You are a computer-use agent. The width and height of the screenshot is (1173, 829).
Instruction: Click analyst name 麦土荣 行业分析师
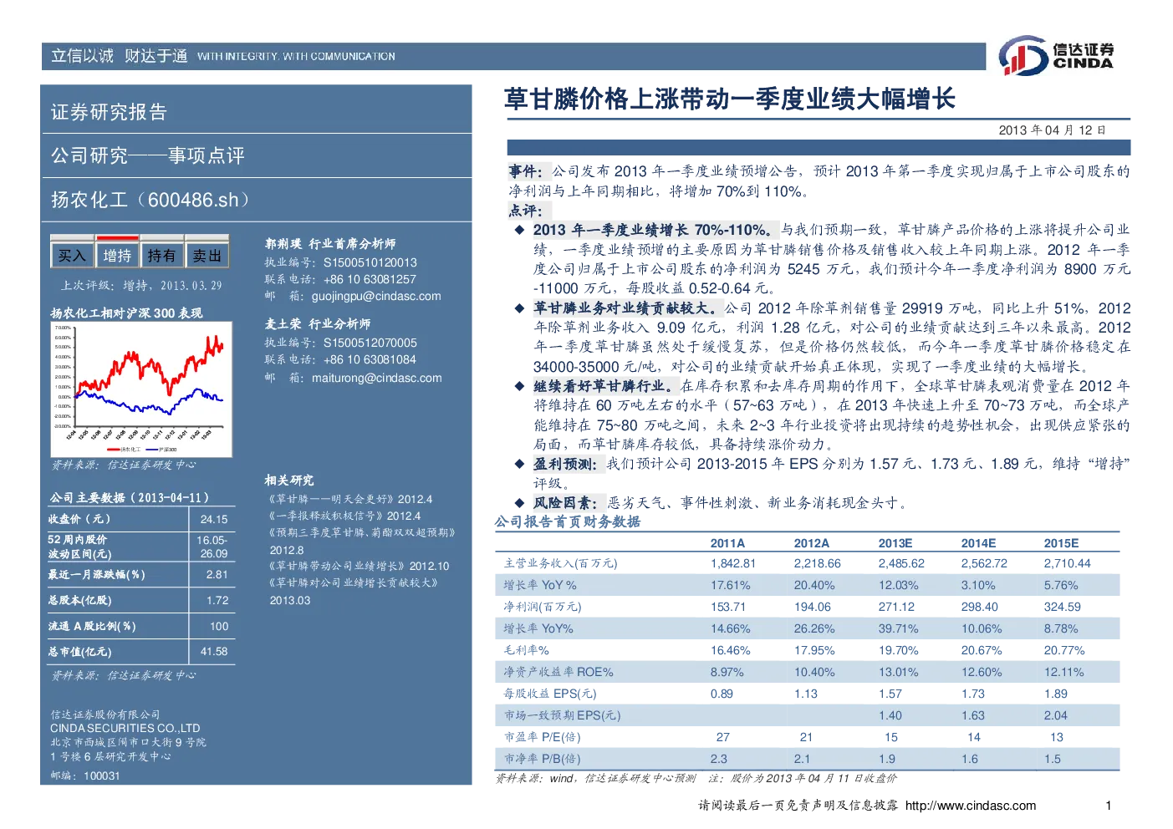pyautogui.click(x=318, y=324)
